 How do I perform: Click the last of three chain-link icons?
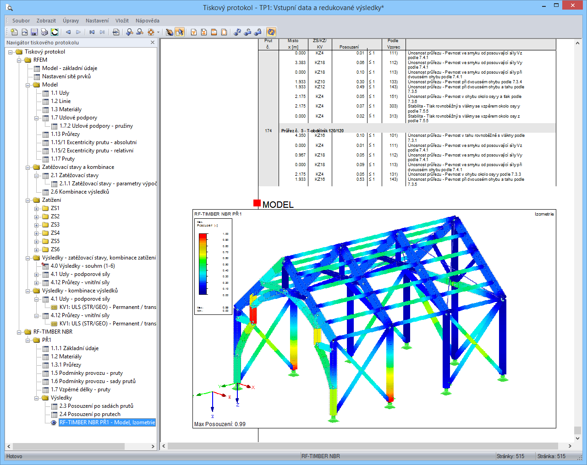pos(258,32)
